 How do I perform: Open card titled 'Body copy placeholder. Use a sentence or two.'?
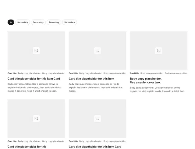tap(146, 80)
